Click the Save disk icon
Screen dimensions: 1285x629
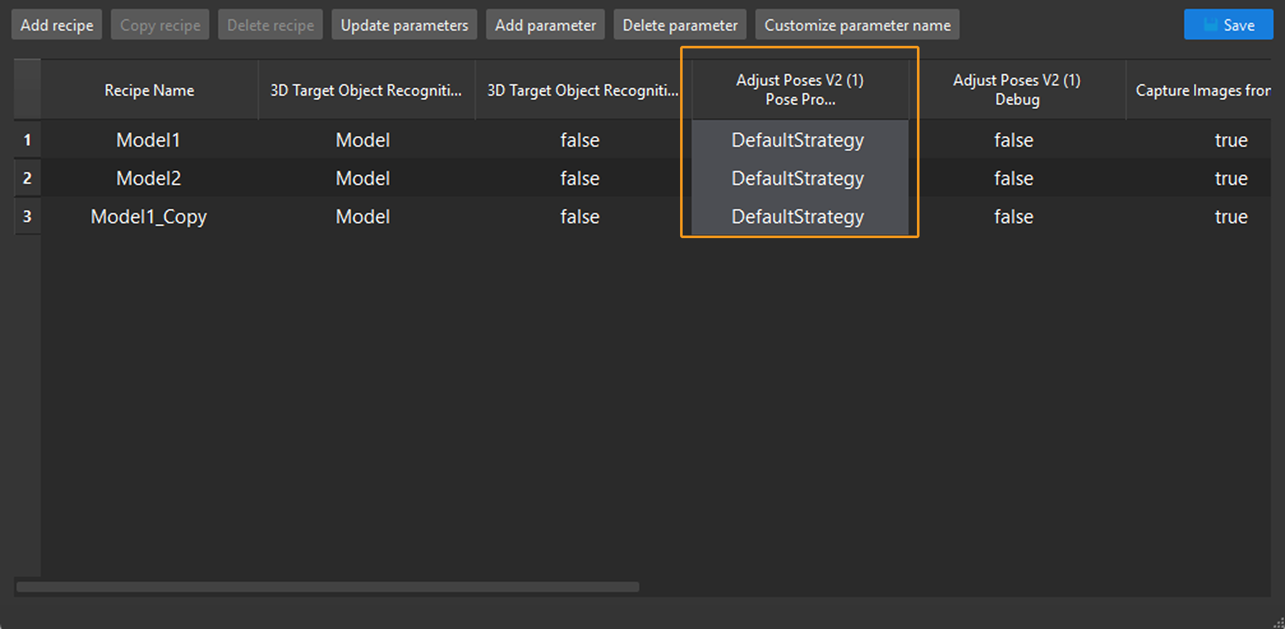click(1212, 24)
